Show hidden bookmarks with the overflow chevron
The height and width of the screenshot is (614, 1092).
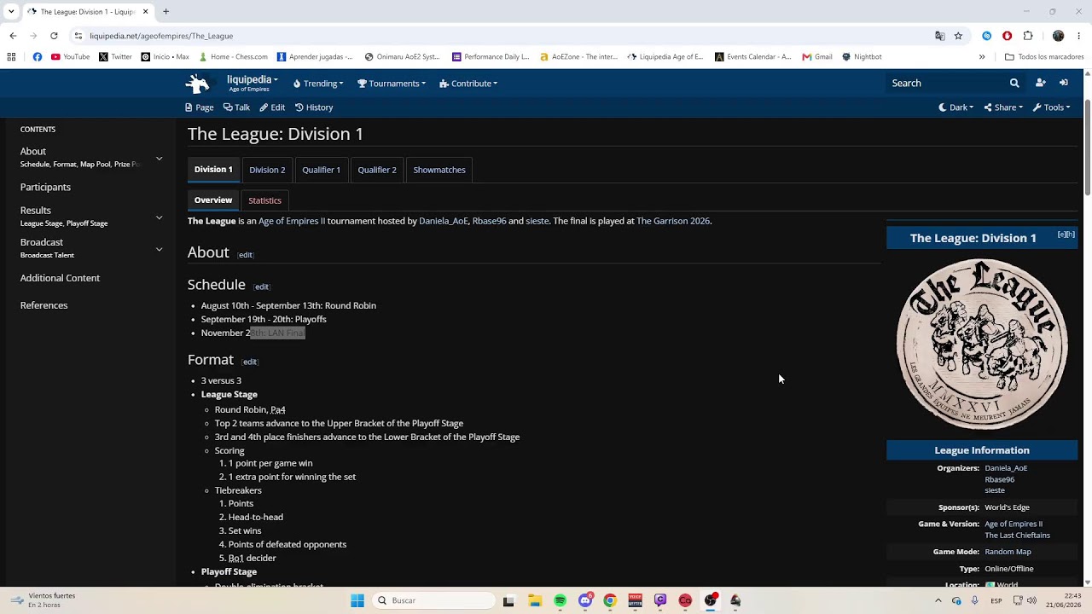[982, 57]
